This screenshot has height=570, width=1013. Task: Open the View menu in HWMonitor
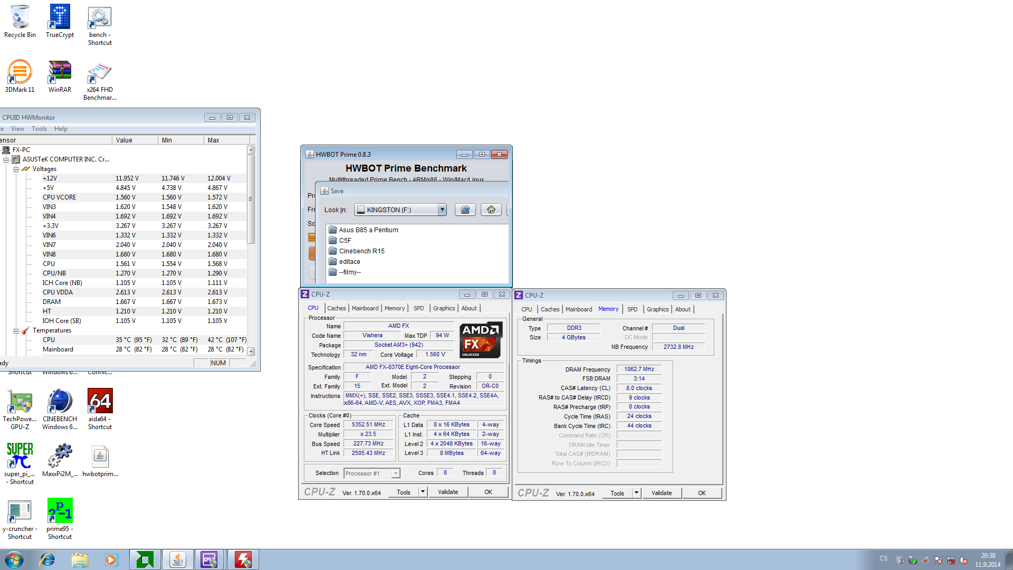(17, 129)
